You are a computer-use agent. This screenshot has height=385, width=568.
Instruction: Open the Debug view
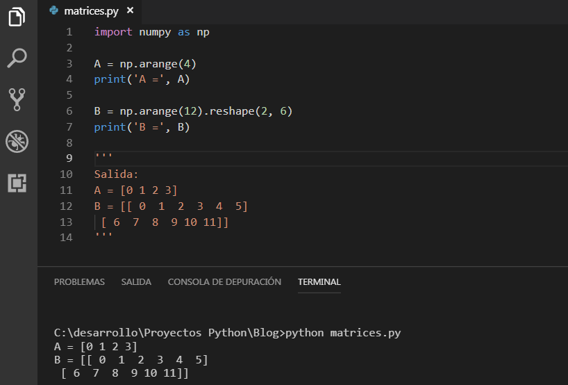(17, 141)
